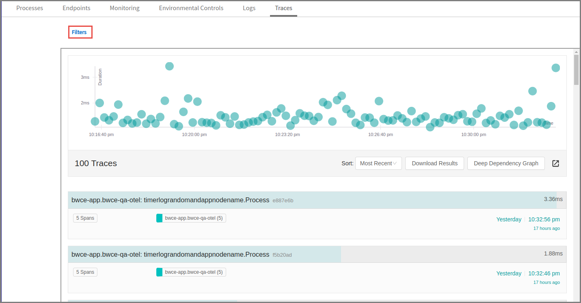Open the Sort Most Recent dropdown
The height and width of the screenshot is (303, 581).
click(x=378, y=163)
